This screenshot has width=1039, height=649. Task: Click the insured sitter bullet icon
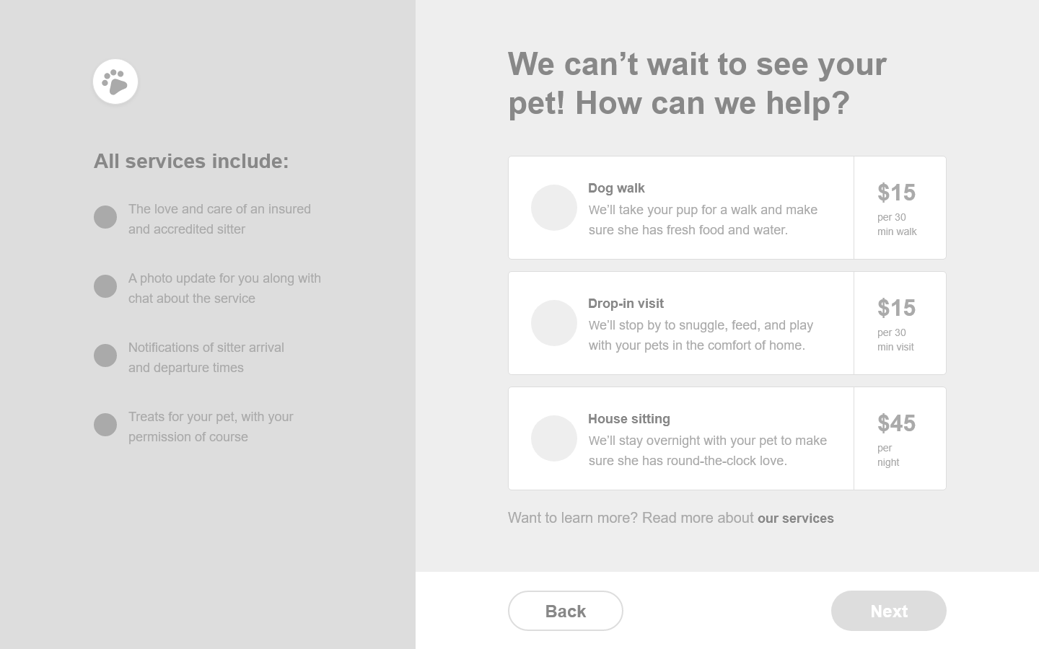[105, 217]
